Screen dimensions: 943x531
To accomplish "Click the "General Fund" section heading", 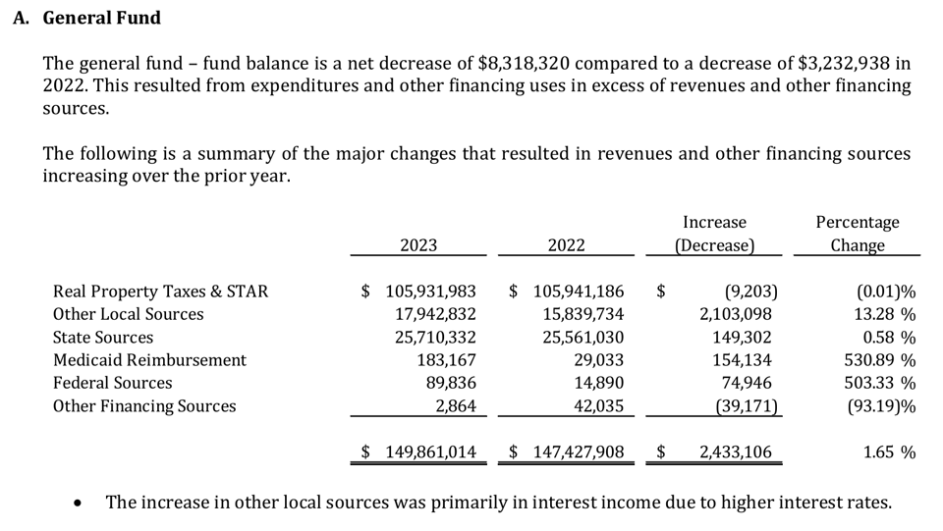I will pyautogui.click(x=101, y=18).
